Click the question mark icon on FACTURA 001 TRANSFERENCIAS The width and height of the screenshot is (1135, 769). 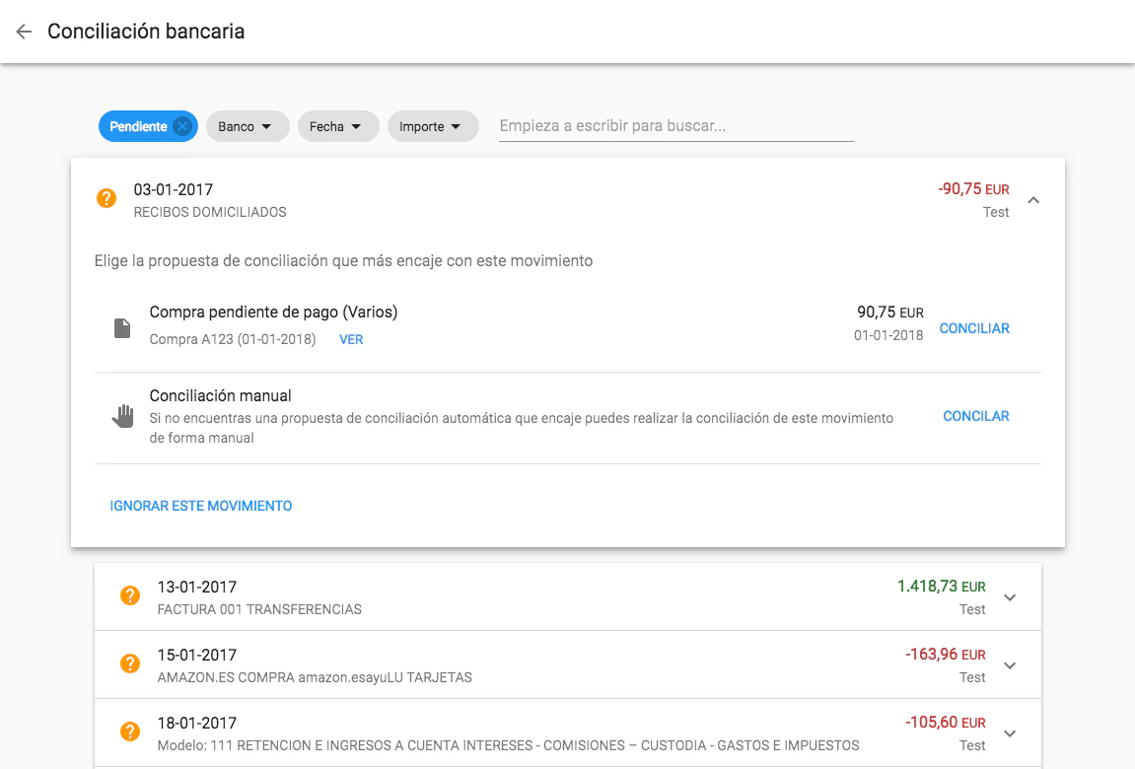click(x=129, y=595)
